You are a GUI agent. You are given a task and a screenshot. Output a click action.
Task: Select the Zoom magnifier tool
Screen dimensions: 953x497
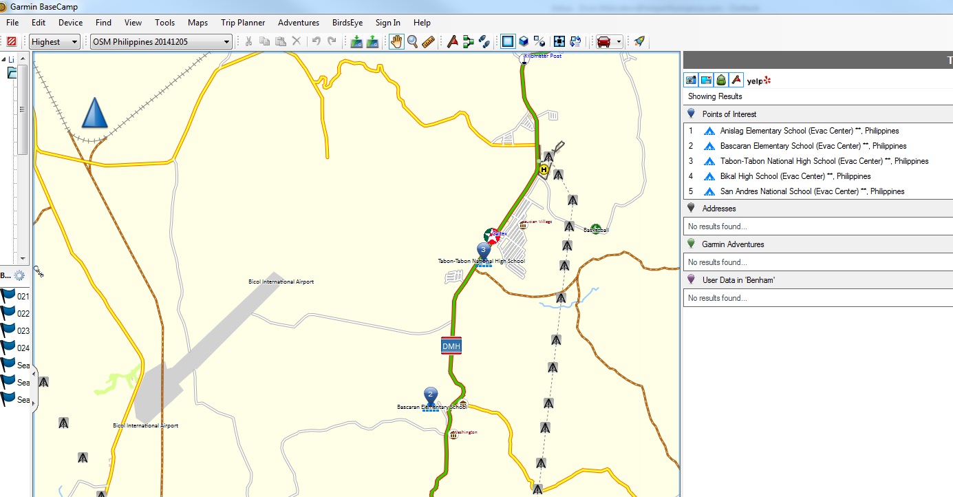point(412,42)
